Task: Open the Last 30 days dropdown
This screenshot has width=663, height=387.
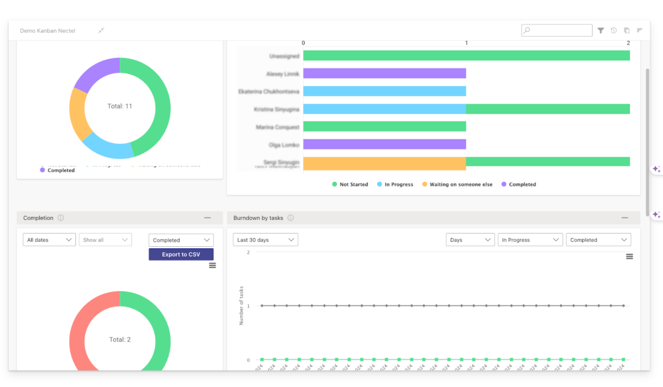Action: [x=264, y=240]
